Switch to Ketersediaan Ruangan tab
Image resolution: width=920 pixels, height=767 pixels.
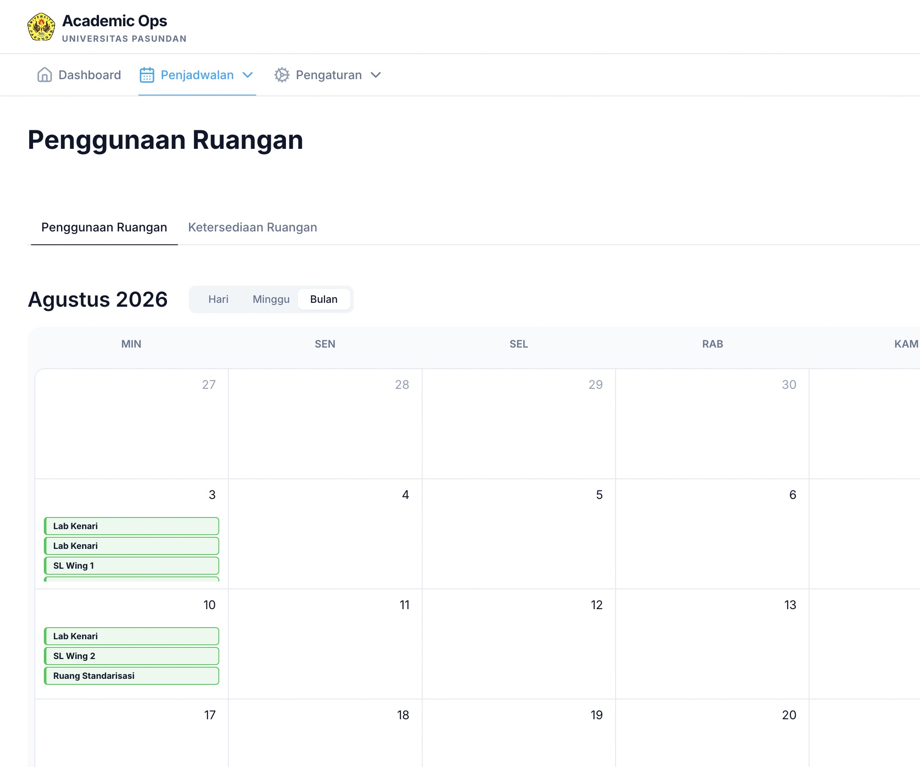coord(253,227)
